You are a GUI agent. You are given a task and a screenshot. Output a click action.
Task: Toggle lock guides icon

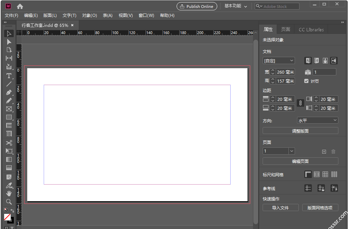(321, 188)
